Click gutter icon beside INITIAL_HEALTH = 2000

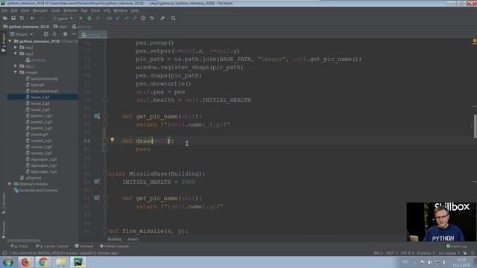click(x=97, y=182)
